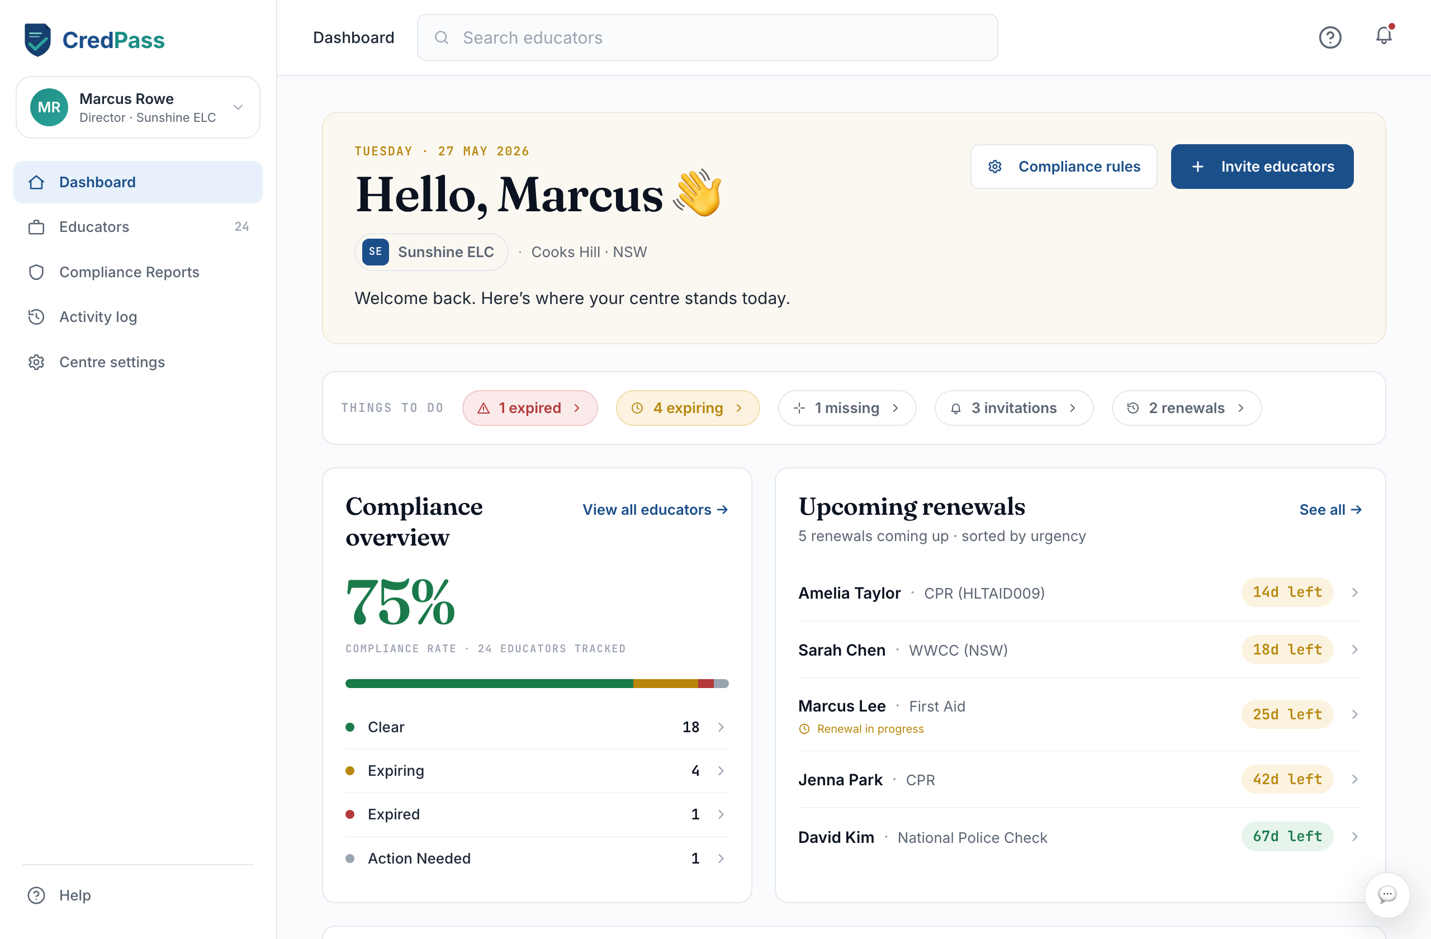Click the Help icon at the sidebar bottom
The width and height of the screenshot is (1431, 939).
point(36,894)
